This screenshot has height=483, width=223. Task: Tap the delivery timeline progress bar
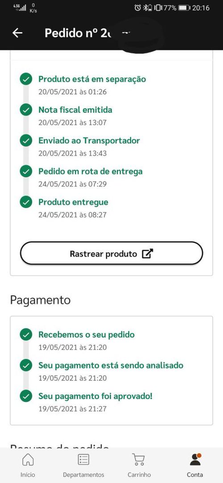26,141
